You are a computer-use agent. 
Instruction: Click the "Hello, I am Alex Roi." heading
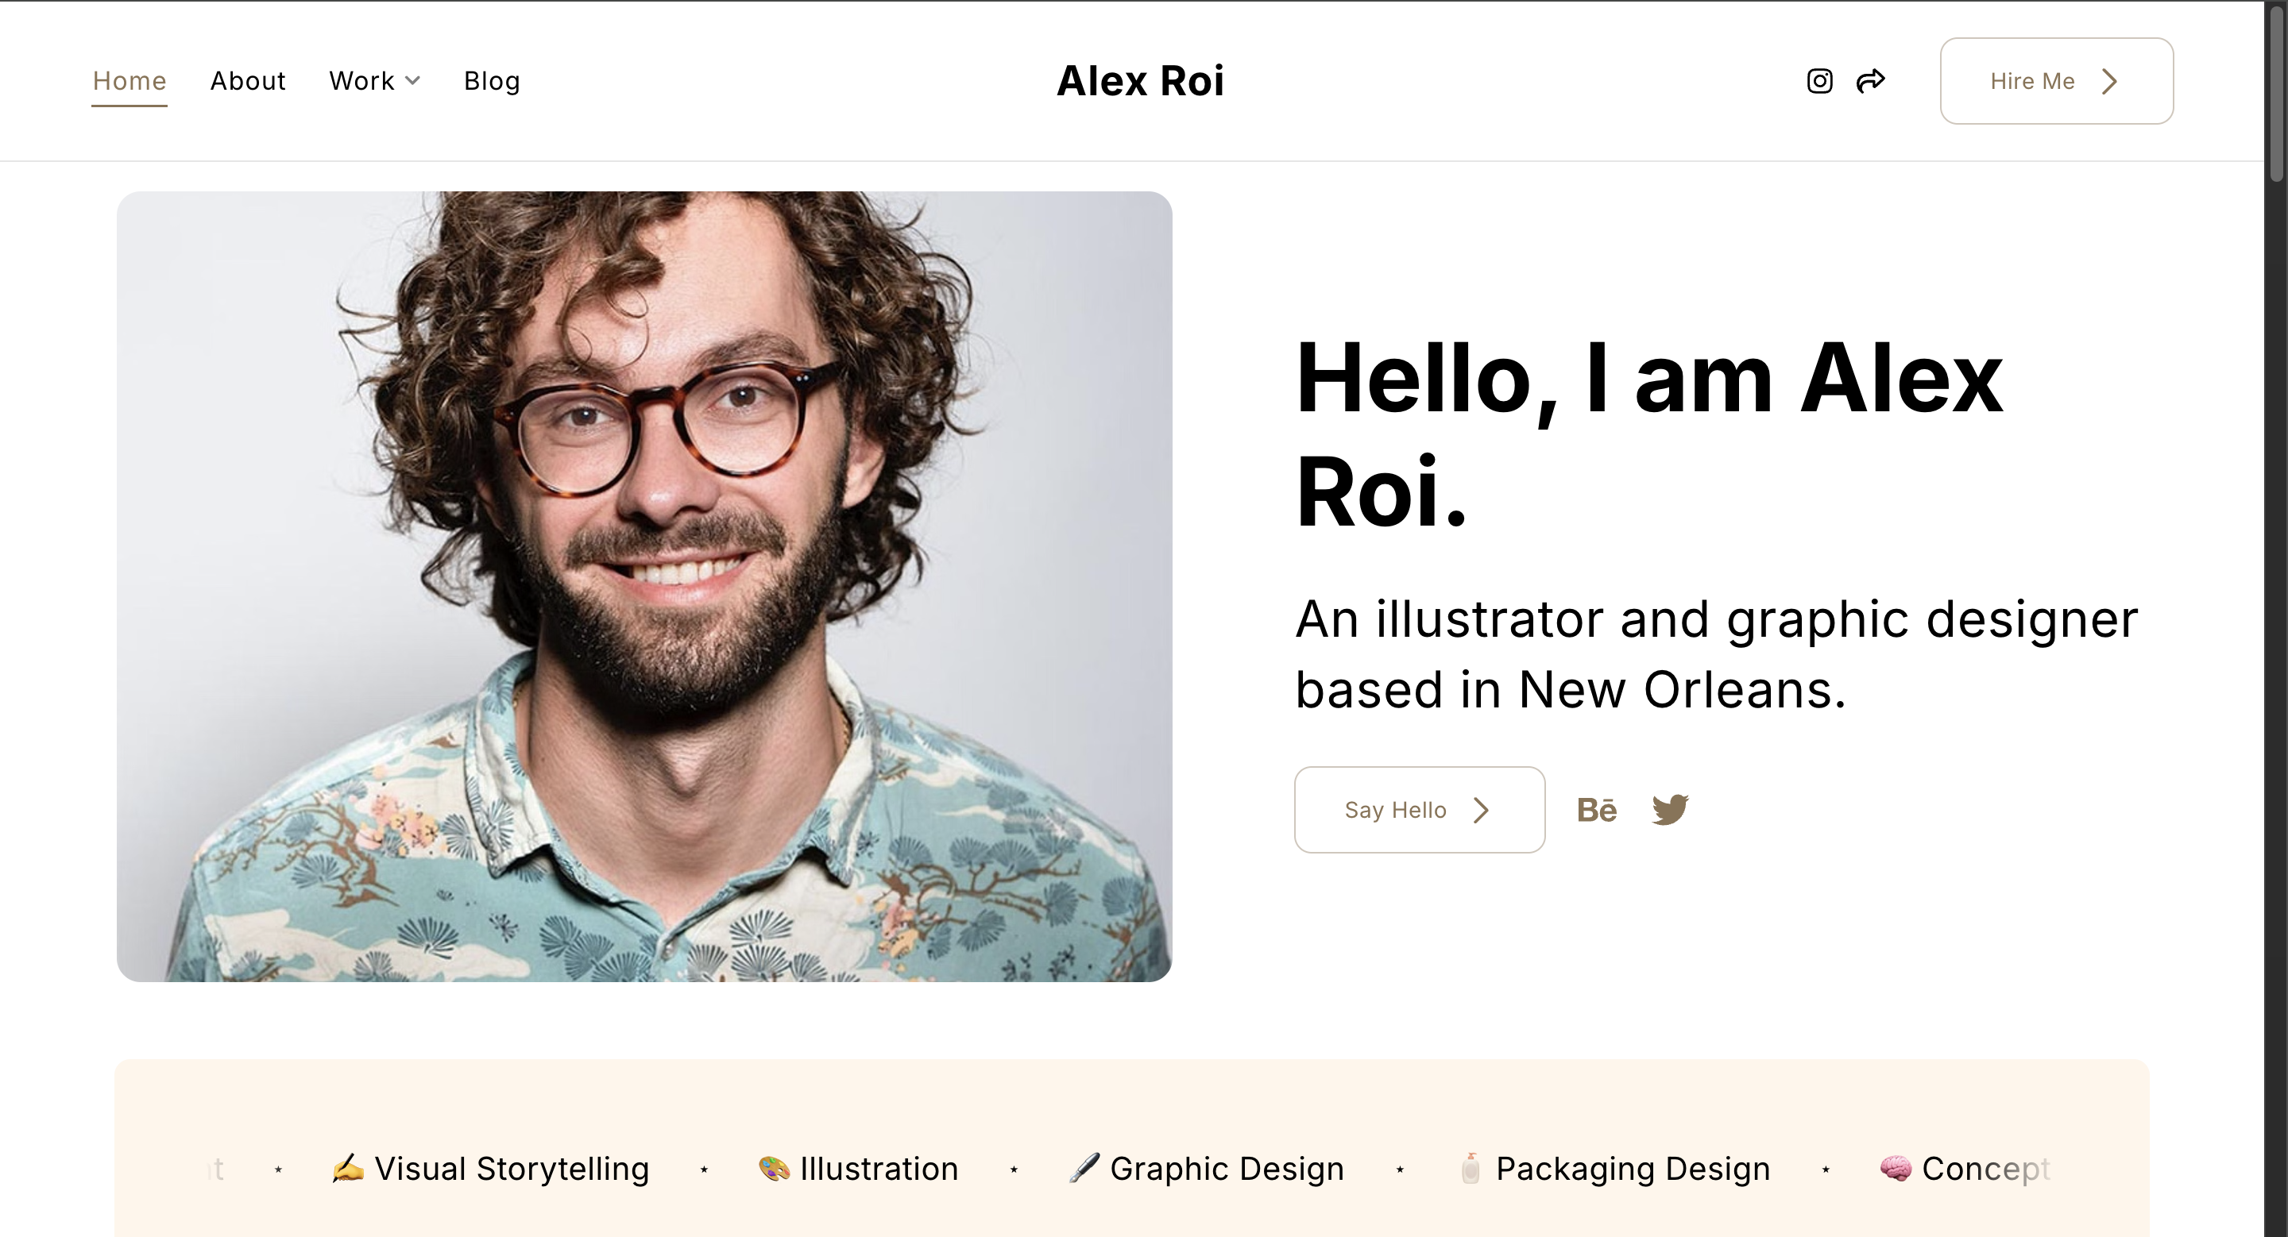click(1648, 435)
